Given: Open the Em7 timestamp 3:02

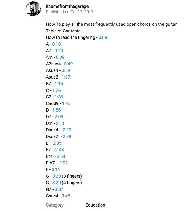Looking at the screenshot, I should [63, 163].
